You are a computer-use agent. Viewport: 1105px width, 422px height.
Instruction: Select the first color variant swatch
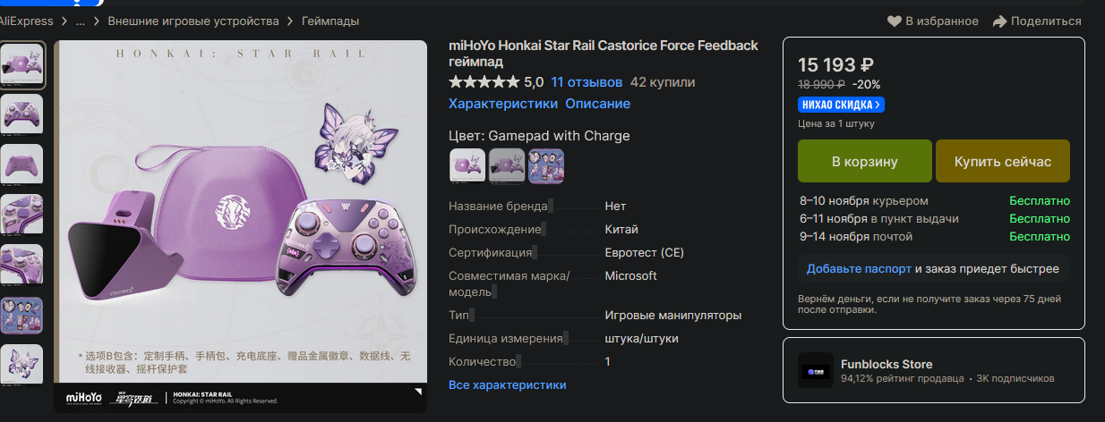coord(467,165)
